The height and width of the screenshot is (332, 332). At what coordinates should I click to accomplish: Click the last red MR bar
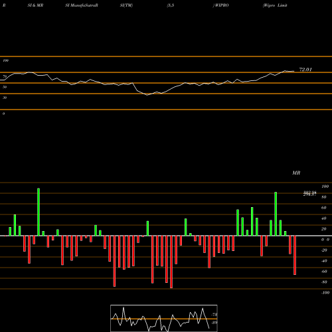tap(295, 255)
